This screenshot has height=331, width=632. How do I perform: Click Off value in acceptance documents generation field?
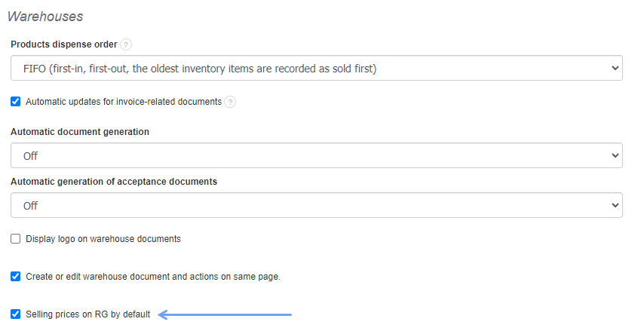pos(30,205)
